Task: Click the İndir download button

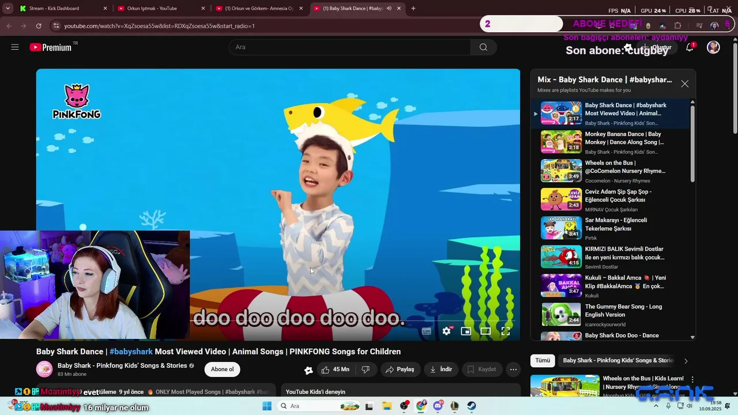Action: click(441, 369)
